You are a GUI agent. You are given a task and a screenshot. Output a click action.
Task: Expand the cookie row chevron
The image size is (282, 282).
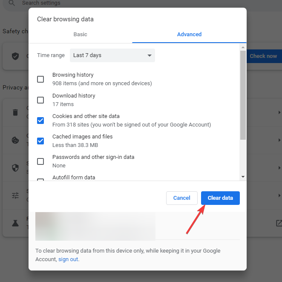(x=279, y=140)
